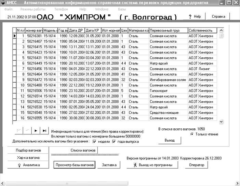Click horizontal scrollbar right arrow

click(237, 183)
